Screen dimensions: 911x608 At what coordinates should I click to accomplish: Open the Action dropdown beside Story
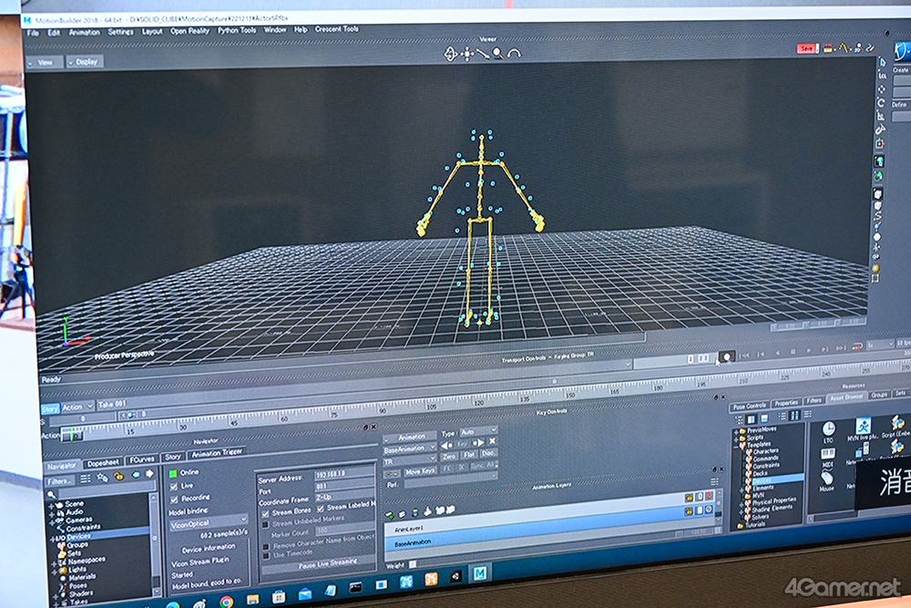(x=77, y=407)
